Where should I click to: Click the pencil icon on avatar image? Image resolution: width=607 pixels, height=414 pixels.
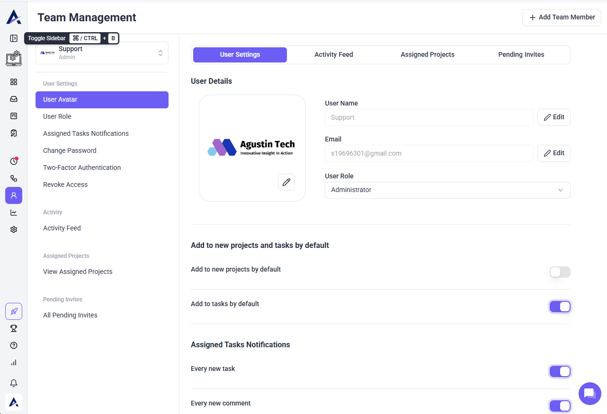[x=286, y=182]
